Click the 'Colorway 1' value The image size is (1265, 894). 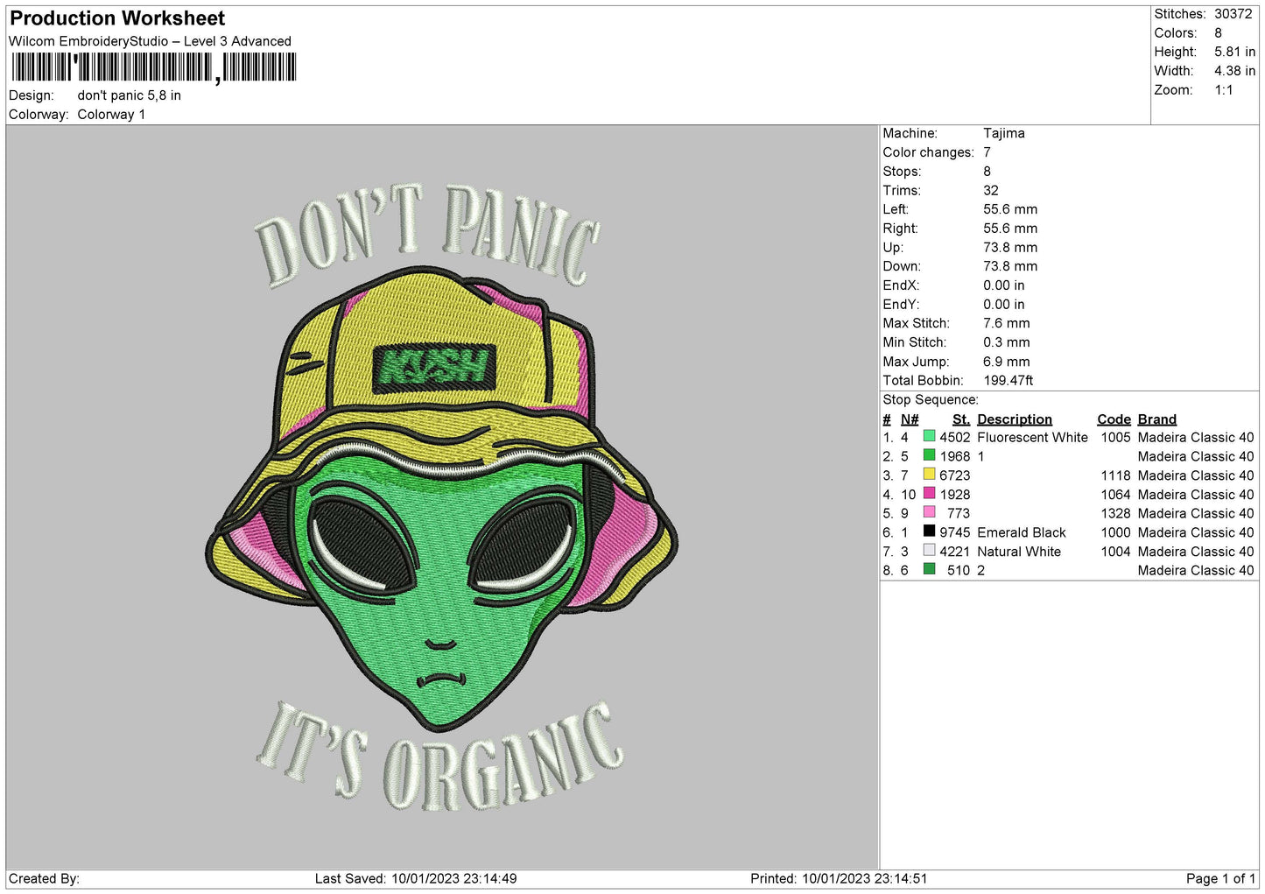coord(111,115)
